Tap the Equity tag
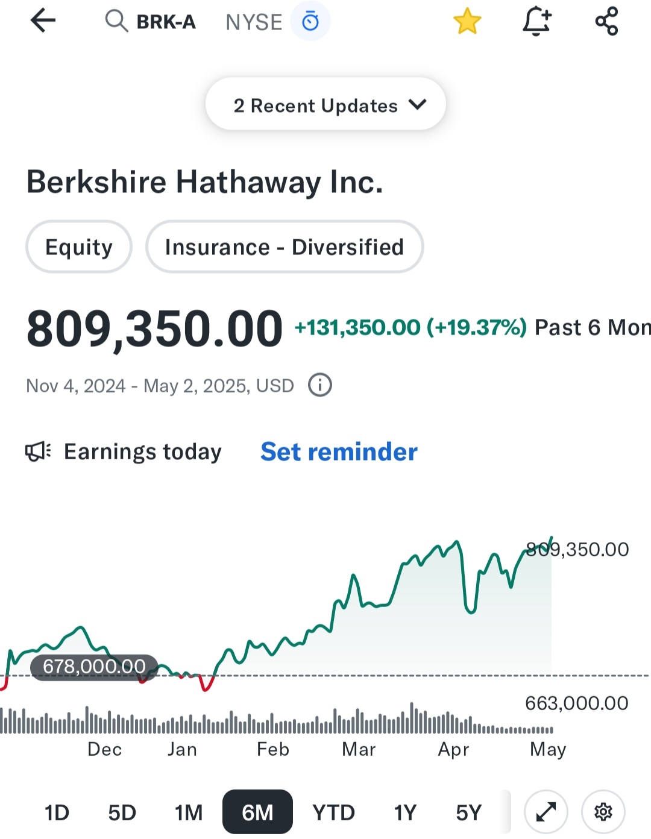Image resolution: width=651 pixels, height=839 pixels. click(x=79, y=247)
